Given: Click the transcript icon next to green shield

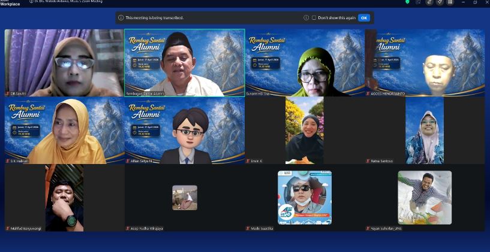Looking at the screenshot, I should tap(418, 2).
